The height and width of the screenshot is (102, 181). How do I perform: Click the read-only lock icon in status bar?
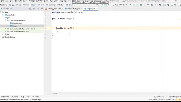click(173, 99)
